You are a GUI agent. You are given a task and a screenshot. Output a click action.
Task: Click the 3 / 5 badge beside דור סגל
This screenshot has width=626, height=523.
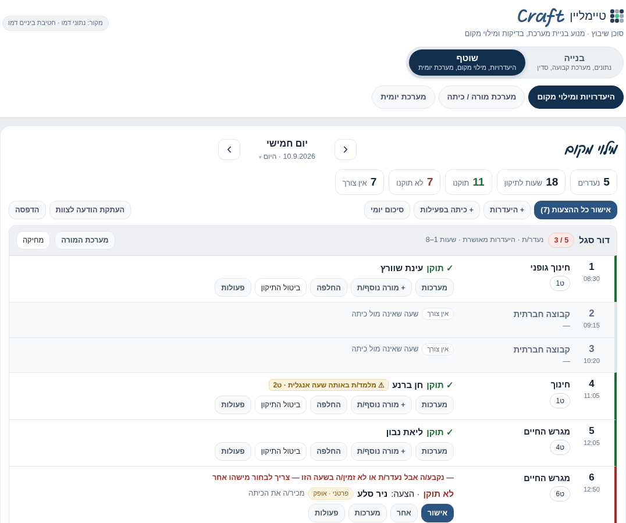pos(561,240)
